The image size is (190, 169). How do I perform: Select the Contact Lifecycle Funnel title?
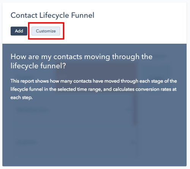(x=52, y=15)
